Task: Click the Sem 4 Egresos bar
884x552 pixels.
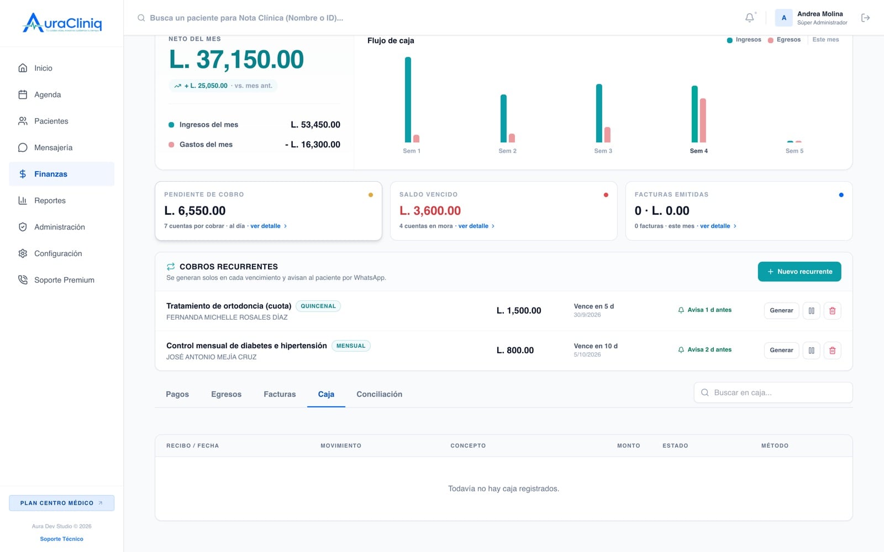Action: pyautogui.click(x=703, y=120)
